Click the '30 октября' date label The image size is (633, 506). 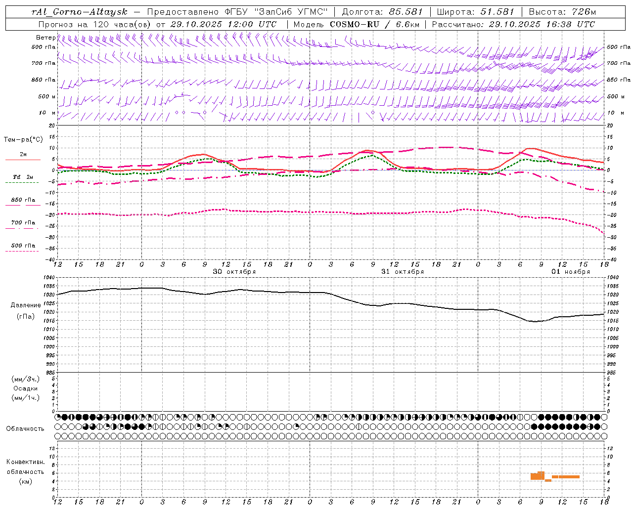click(234, 272)
